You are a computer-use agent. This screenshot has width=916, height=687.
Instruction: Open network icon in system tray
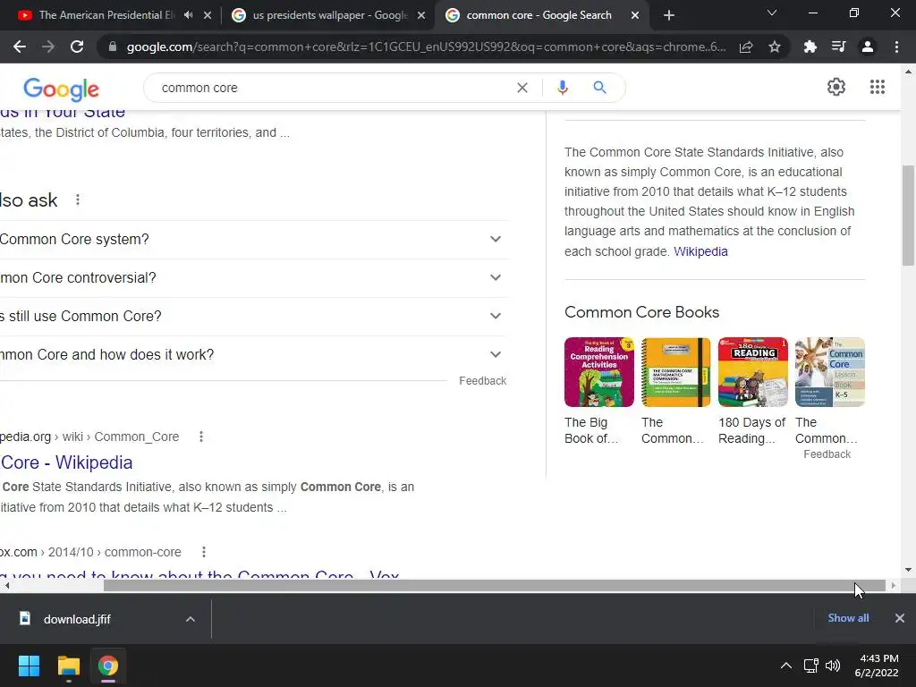(810, 666)
